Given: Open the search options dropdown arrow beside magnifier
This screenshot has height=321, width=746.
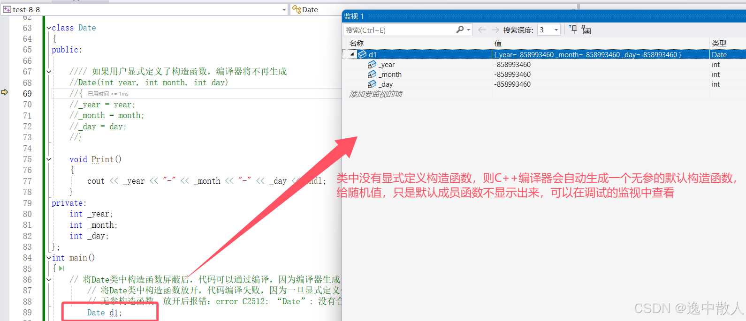Looking at the screenshot, I should [468, 30].
